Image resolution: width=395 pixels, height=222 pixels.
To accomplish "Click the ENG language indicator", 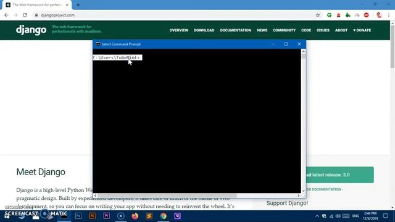I will pyautogui.click(x=355, y=216).
